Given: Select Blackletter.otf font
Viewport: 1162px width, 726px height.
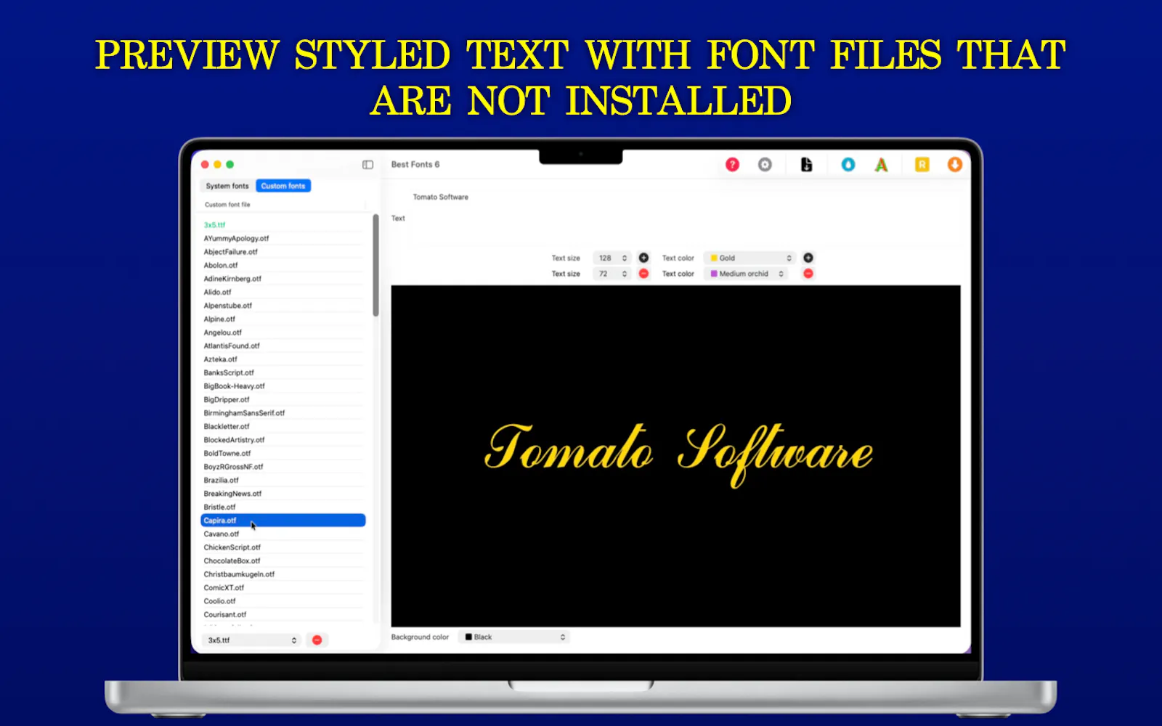Looking at the screenshot, I should (x=283, y=426).
